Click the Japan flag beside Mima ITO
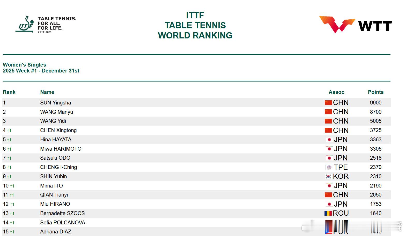 pos(329,186)
